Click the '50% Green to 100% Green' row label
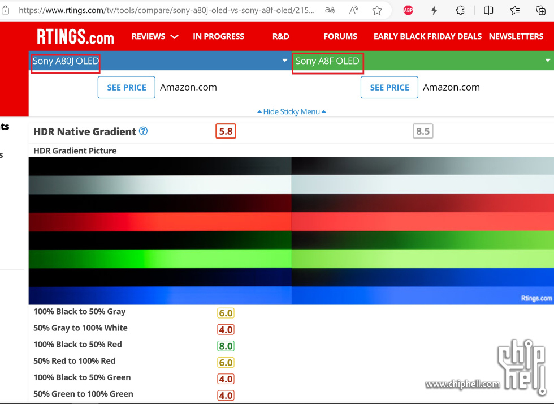Image resolution: width=554 pixels, height=404 pixels. pos(83,394)
